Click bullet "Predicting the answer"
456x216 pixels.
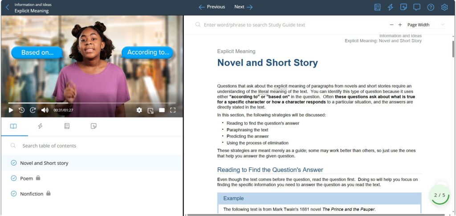248,136
